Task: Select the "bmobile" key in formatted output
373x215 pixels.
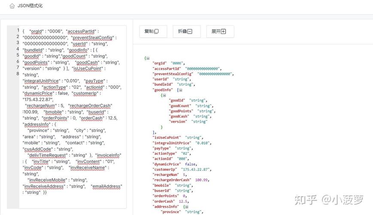Action: coord(161,185)
